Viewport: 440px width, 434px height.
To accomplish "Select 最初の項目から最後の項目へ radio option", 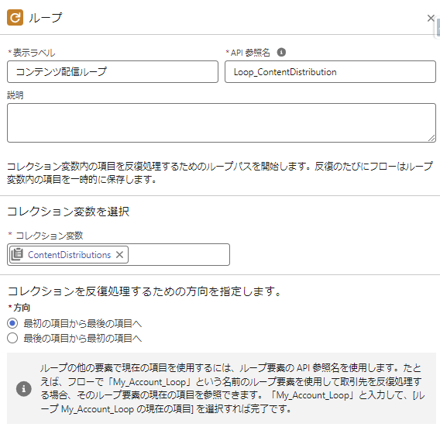I will [12, 323].
